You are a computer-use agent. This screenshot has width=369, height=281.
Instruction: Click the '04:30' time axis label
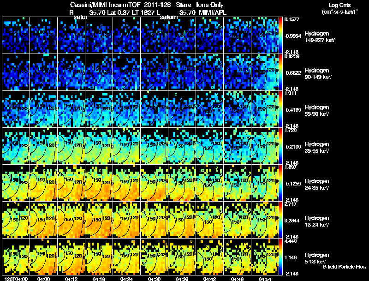click(x=155, y=279)
